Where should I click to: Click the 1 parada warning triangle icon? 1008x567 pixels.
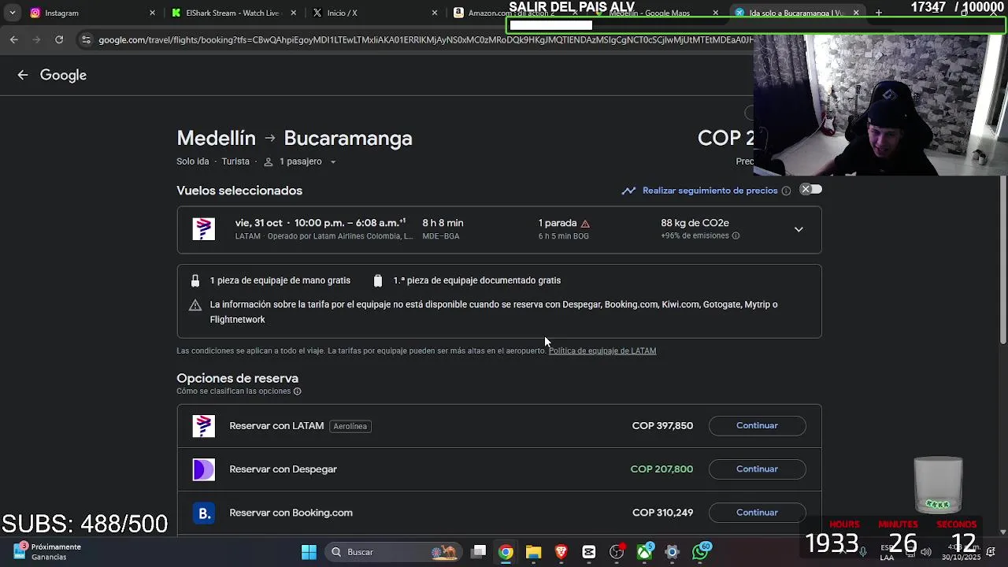pos(585,224)
